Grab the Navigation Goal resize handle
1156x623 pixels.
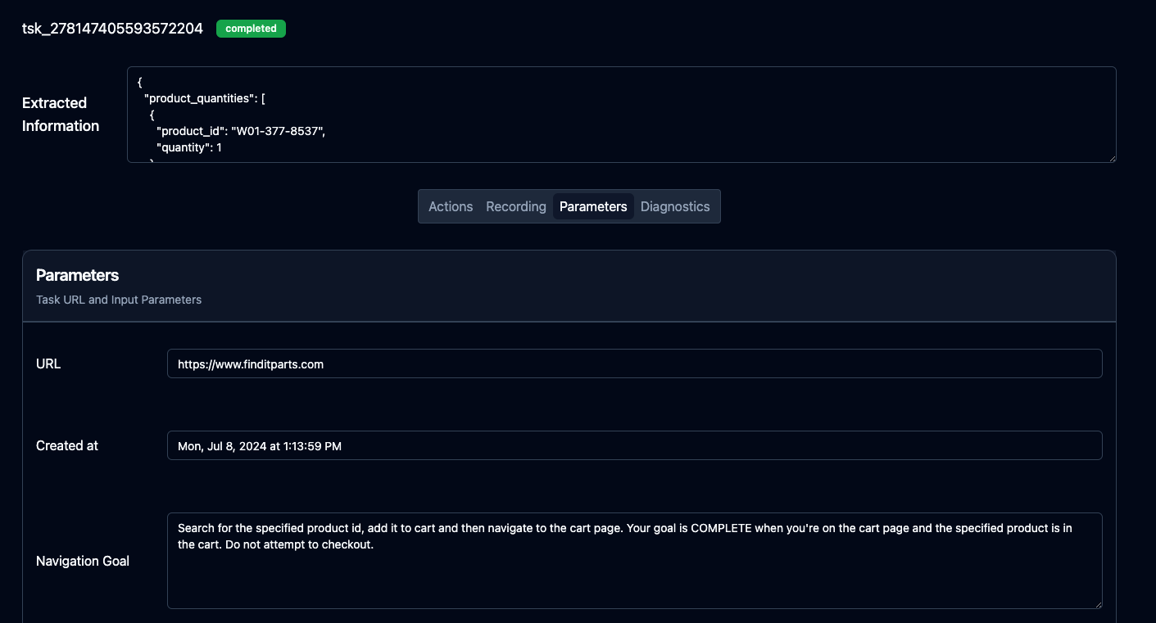click(x=1097, y=603)
